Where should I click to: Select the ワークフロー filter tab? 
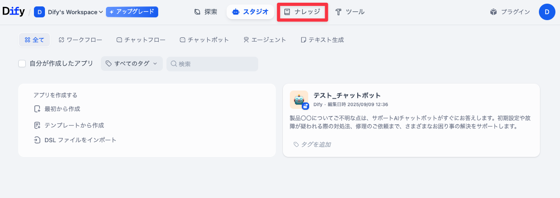point(80,40)
